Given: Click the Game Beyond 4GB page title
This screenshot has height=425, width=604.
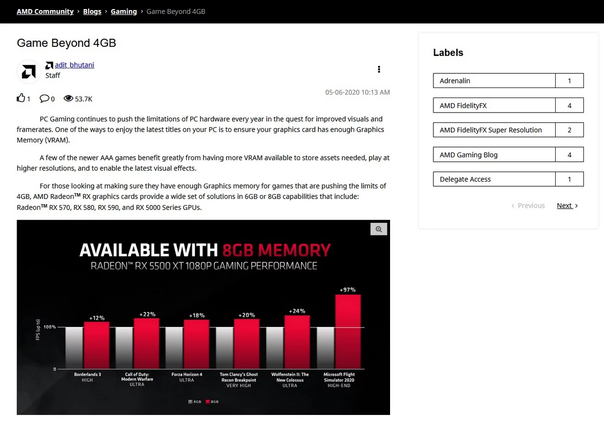Looking at the screenshot, I should (x=66, y=43).
